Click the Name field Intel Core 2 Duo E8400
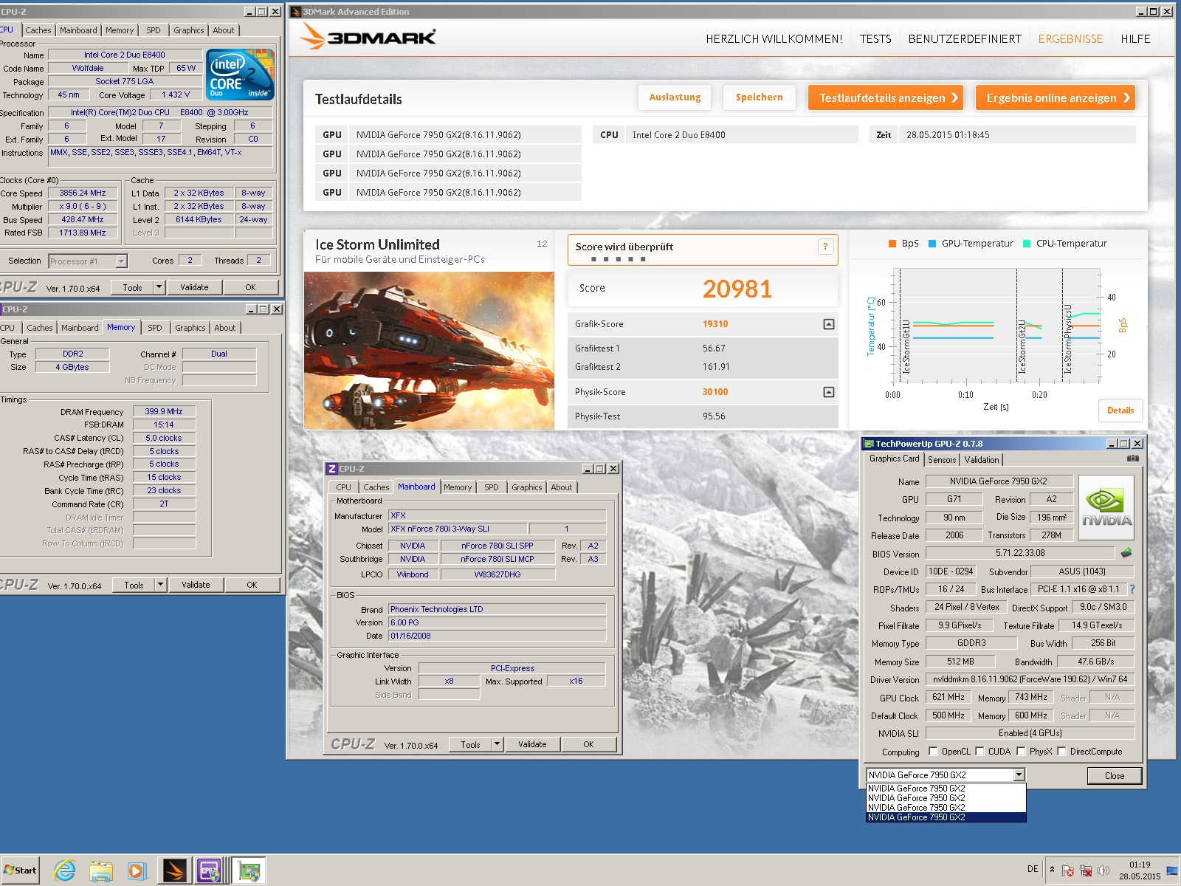Viewport: 1181px width, 886px height. point(125,55)
